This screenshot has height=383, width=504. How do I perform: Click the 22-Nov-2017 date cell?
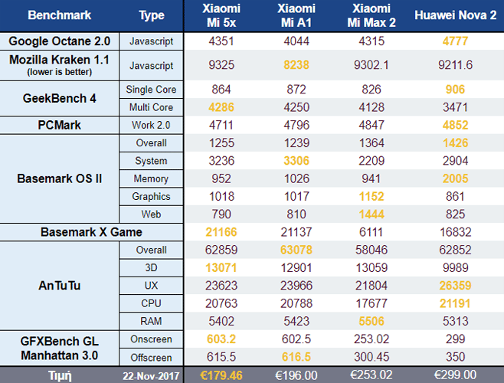point(151,376)
